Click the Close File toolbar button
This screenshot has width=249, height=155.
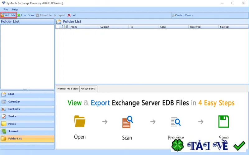point(44,15)
